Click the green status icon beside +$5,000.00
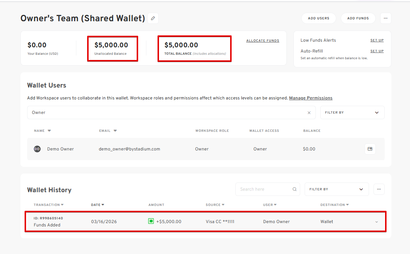Screen dimensions: 410x254 [x=151, y=221]
